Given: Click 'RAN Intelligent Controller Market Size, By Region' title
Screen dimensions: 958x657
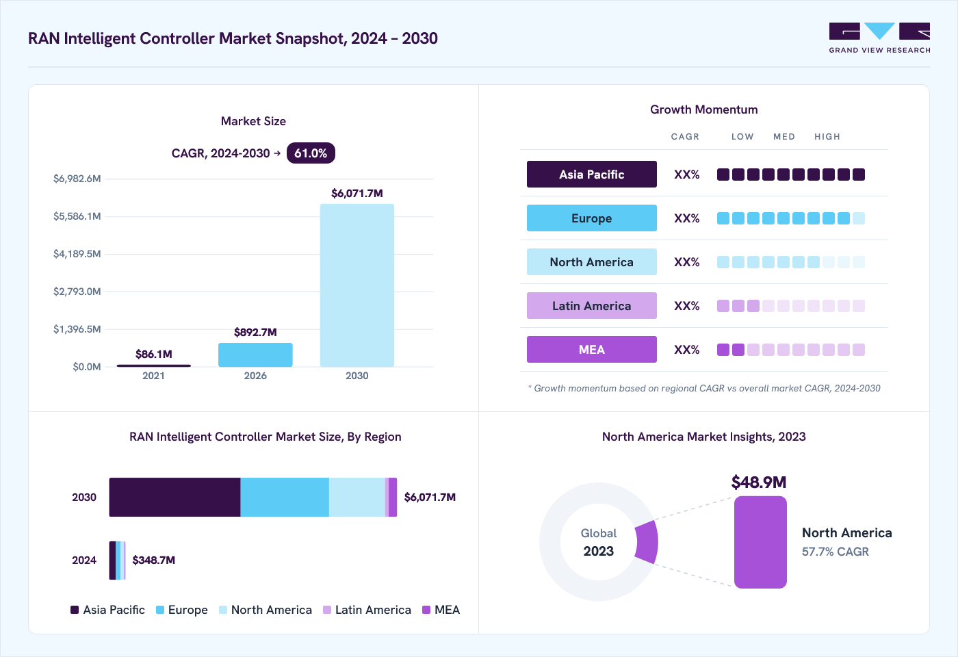Looking at the screenshot, I should pos(266,437).
